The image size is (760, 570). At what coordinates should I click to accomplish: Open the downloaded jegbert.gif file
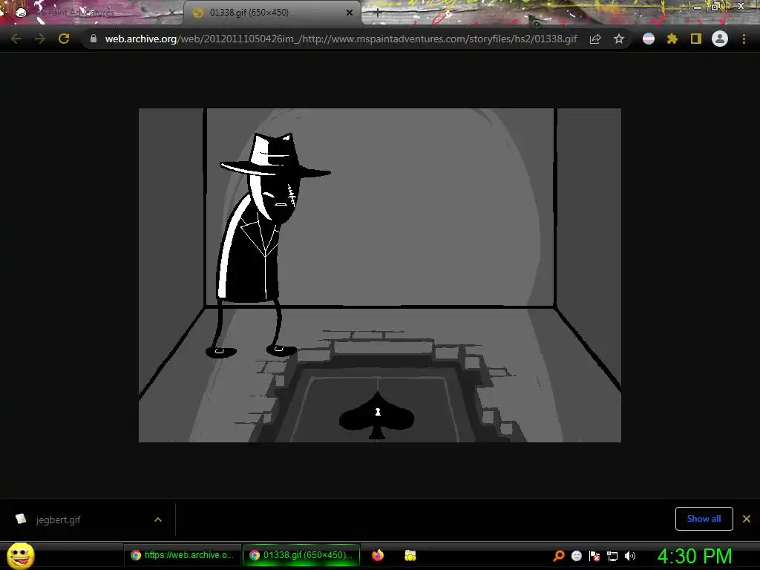(x=58, y=520)
